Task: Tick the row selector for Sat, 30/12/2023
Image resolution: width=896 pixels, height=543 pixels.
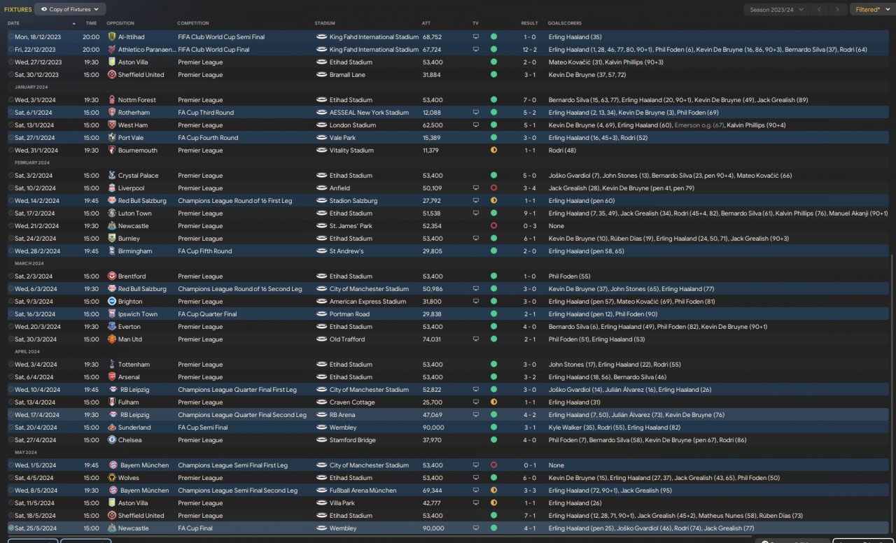Action: tap(10, 74)
